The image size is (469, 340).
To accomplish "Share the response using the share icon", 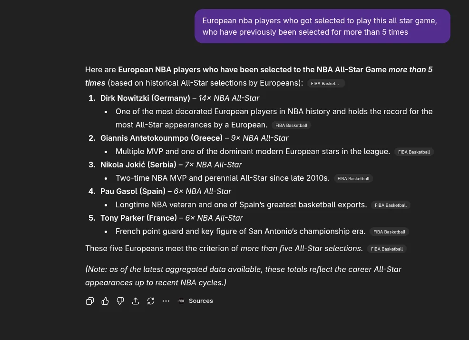I will [136, 301].
